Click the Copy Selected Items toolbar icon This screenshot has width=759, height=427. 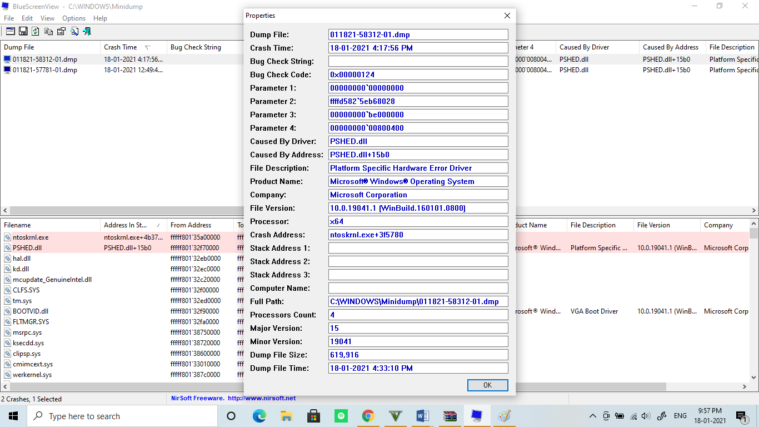tap(49, 32)
